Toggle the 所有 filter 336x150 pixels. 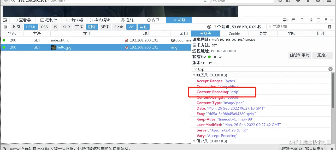click(16, 27)
